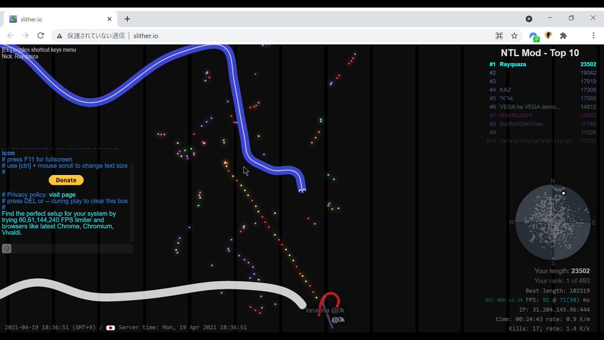604x340 pixels.
Task: Click the gold heart extension icon
Action: [x=548, y=36]
